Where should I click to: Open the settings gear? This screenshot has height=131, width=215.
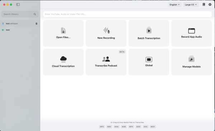(210, 5)
